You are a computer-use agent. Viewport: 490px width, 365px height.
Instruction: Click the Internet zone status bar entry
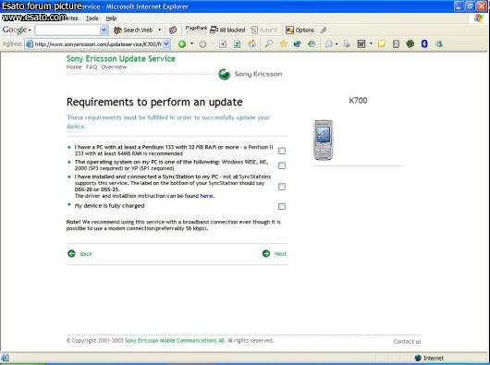coord(429,358)
